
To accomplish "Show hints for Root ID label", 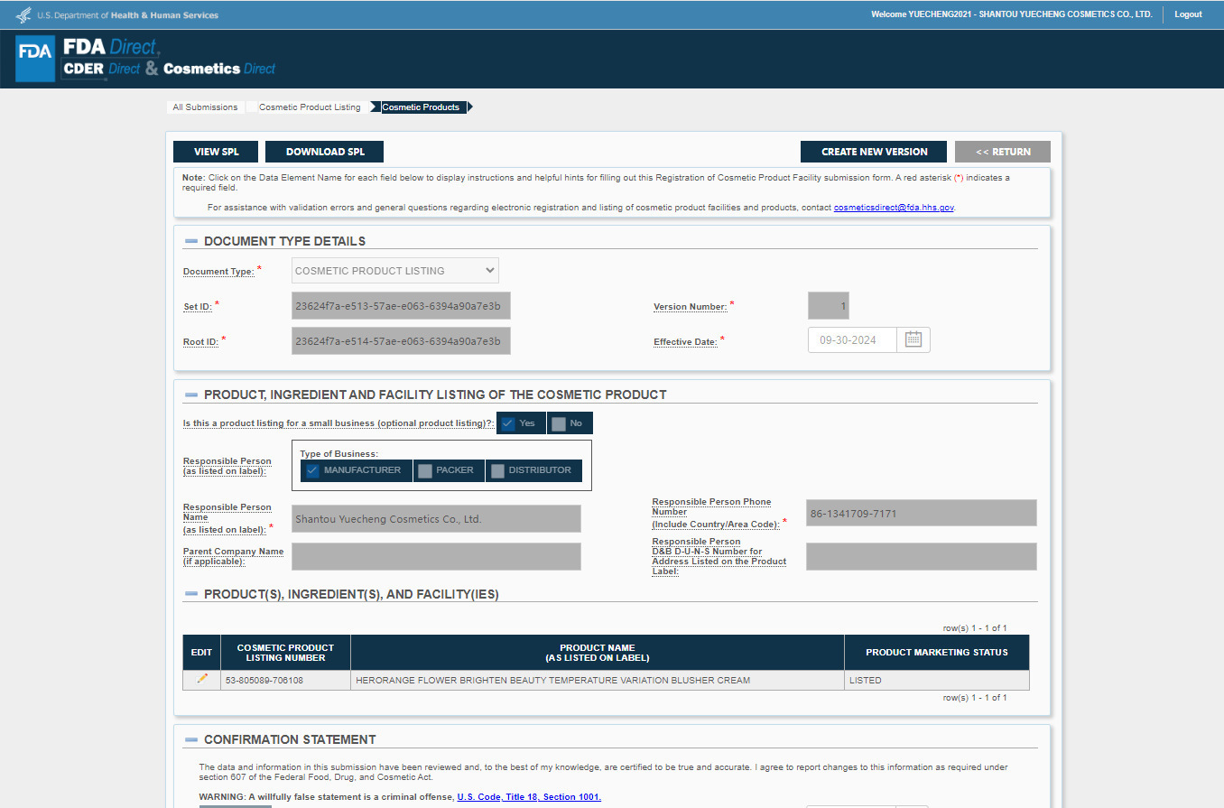I will (x=200, y=342).
